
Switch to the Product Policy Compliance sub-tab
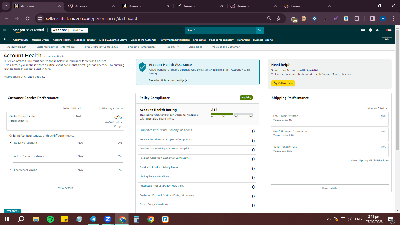101,47
